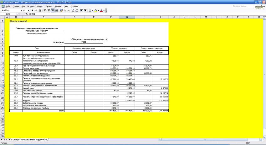Open the Данные menu
The image size is (266, 145).
[58, 6]
